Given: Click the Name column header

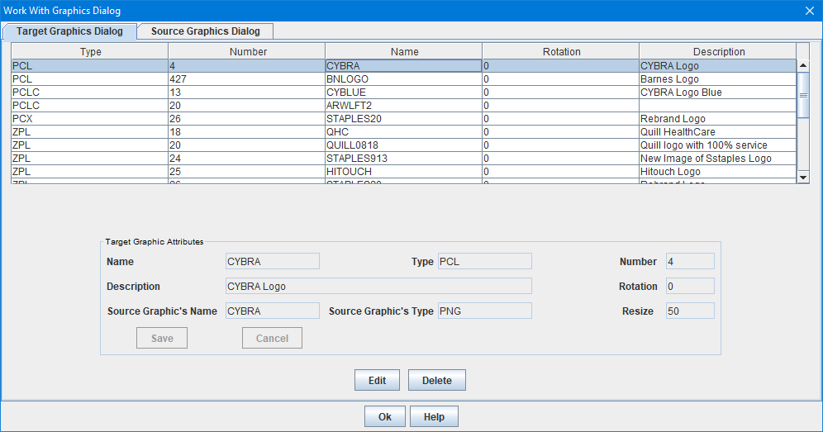Looking at the screenshot, I should (x=403, y=51).
